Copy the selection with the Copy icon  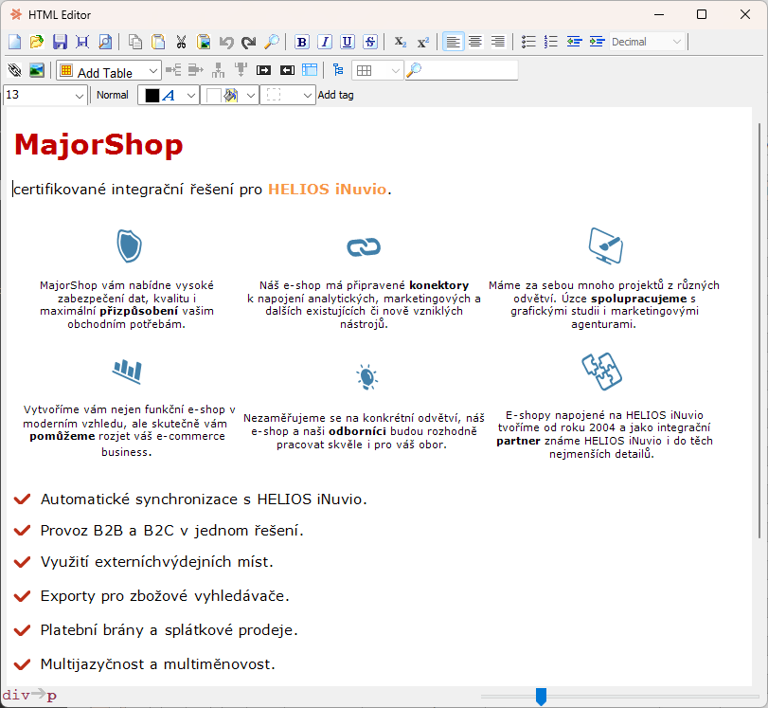(x=135, y=42)
